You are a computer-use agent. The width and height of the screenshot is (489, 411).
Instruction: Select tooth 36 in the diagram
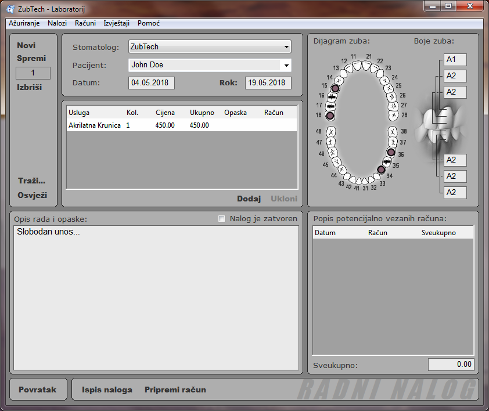391,153
